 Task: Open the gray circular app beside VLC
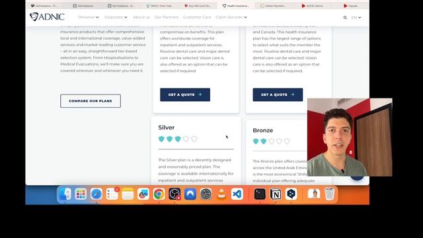(x=206, y=194)
